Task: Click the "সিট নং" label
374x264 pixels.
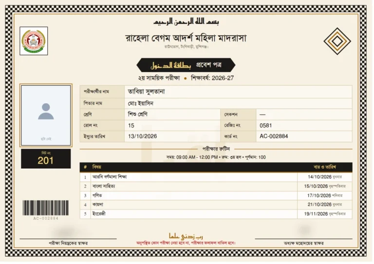Action: (46, 153)
